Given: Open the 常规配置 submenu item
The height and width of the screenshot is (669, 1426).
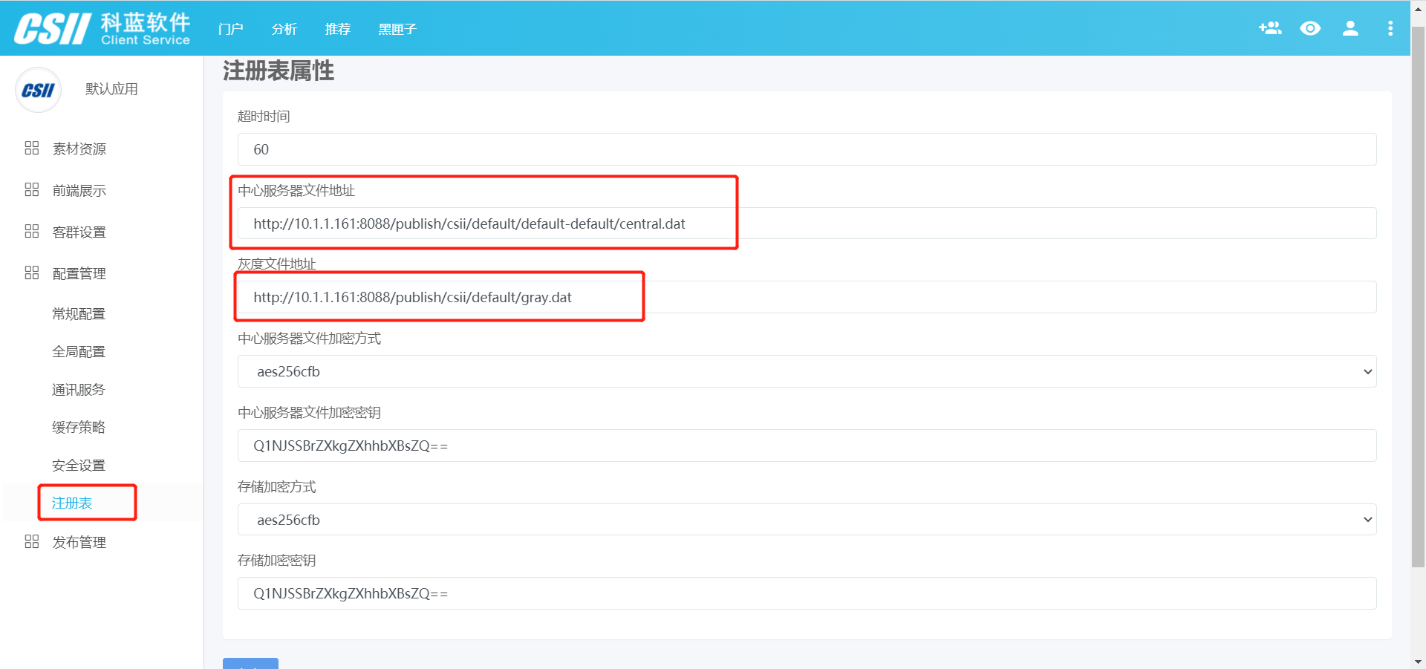Looking at the screenshot, I should (x=79, y=314).
